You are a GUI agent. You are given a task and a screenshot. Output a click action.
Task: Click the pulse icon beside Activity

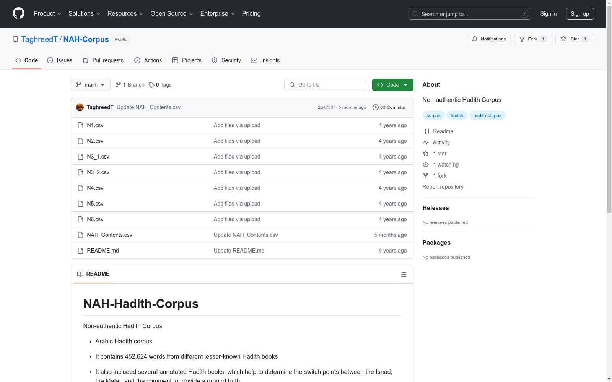pyautogui.click(x=426, y=142)
